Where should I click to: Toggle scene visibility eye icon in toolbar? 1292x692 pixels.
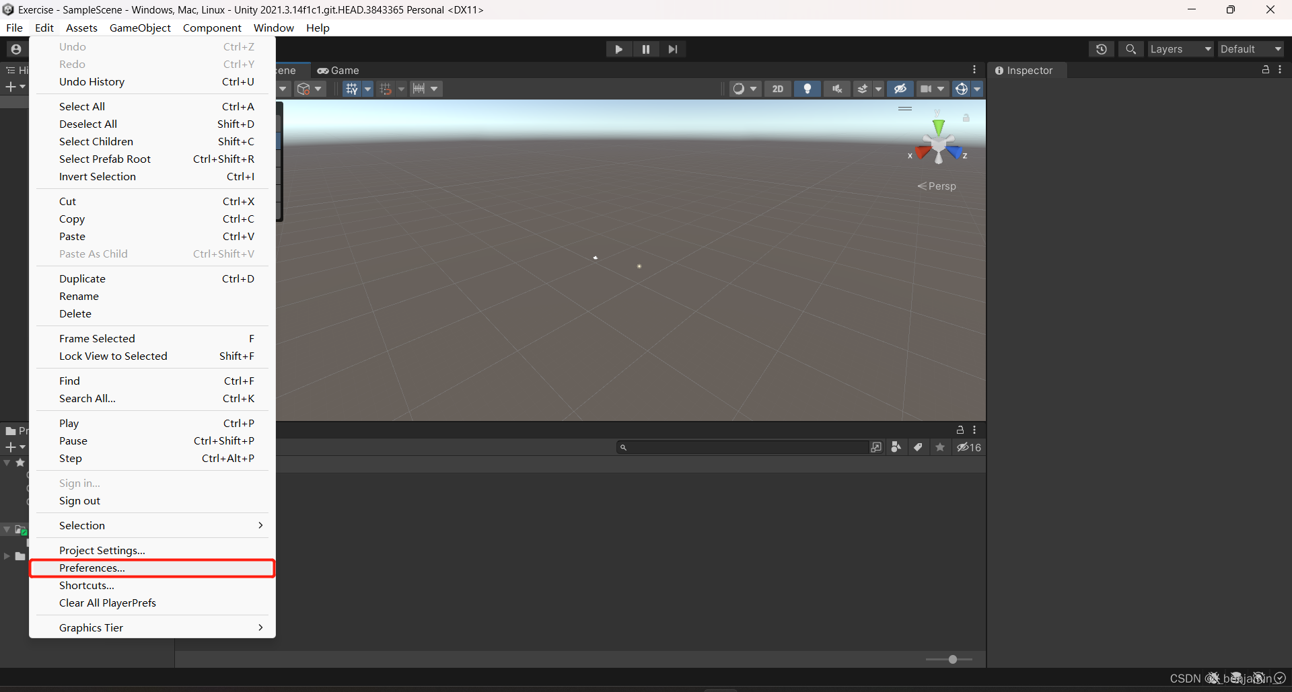[x=901, y=88]
